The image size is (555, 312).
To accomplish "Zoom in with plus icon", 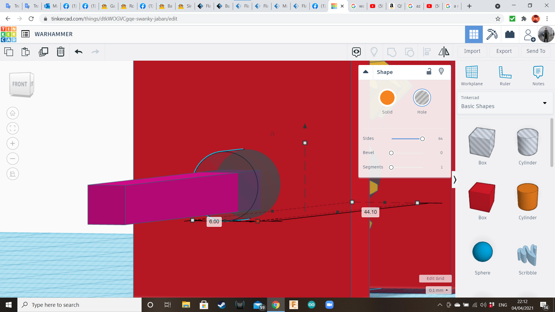I will coord(13,144).
